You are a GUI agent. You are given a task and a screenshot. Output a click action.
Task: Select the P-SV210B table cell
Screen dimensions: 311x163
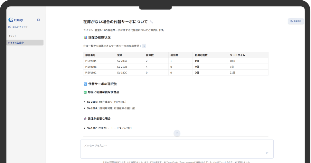(91, 67)
